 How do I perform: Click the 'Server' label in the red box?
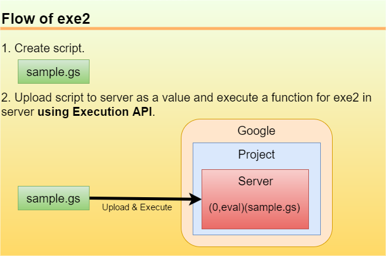[x=256, y=181]
